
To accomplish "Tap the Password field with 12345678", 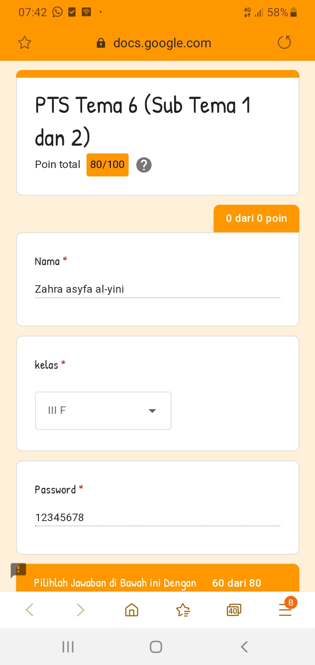I will coord(157,518).
